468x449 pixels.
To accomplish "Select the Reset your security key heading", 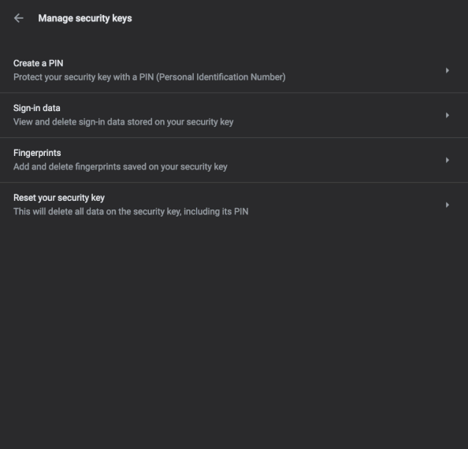I will [59, 198].
